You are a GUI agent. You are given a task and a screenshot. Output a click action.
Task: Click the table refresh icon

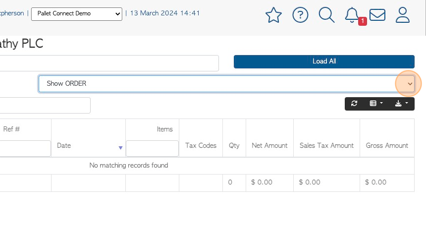click(x=354, y=103)
